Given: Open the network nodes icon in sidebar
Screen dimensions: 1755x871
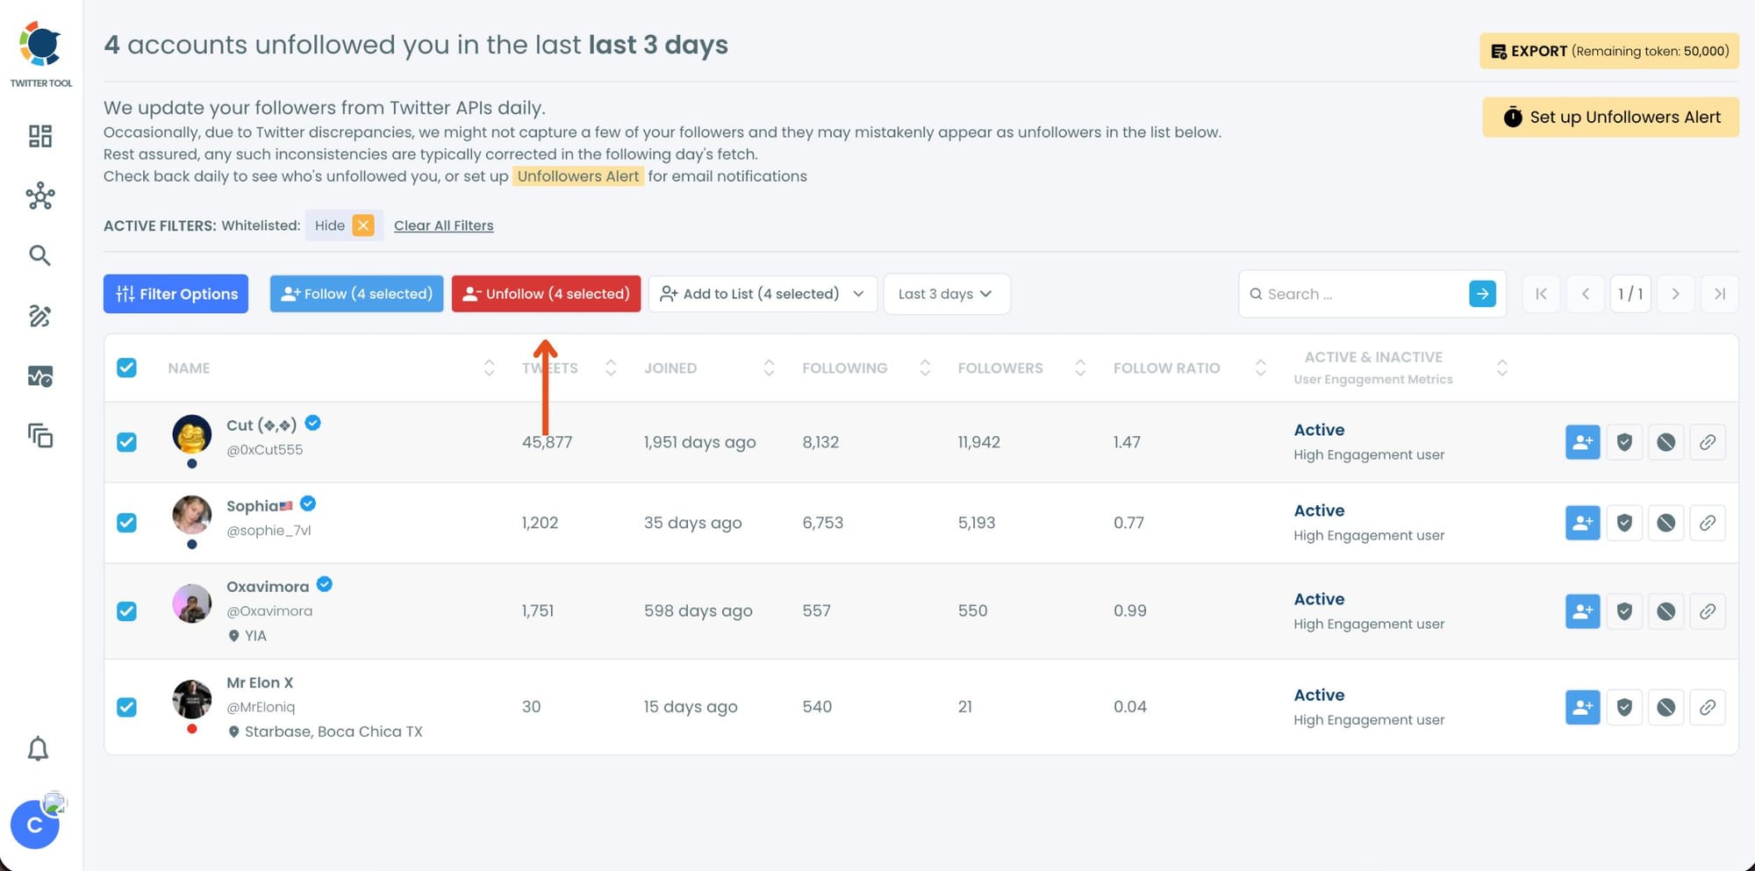Looking at the screenshot, I should tap(40, 196).
